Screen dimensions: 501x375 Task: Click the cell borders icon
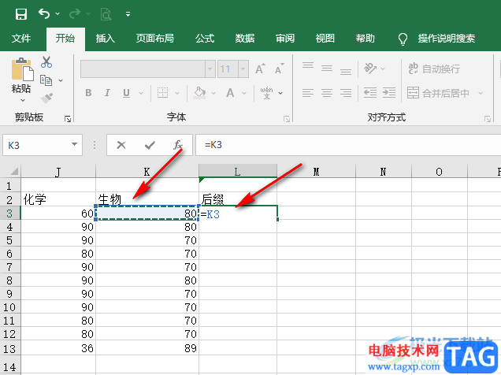point(162,93)
